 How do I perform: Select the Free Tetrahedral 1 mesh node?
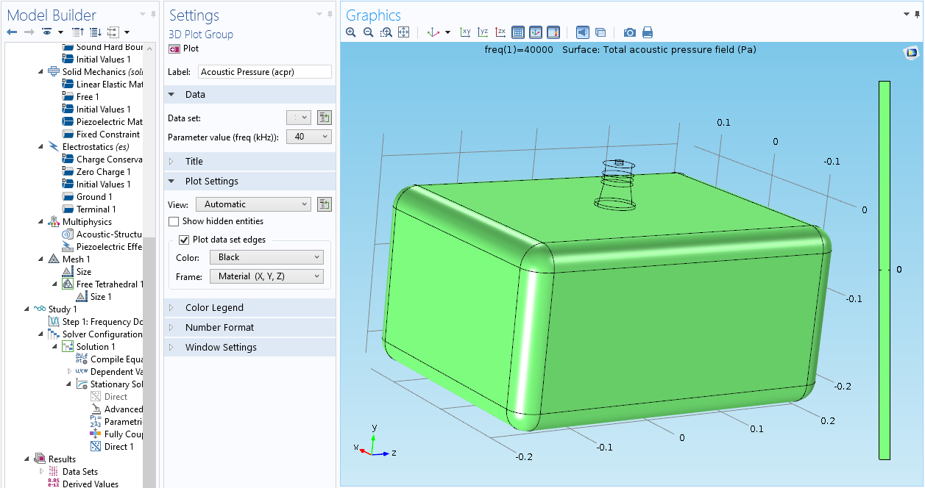coord(110,284)
